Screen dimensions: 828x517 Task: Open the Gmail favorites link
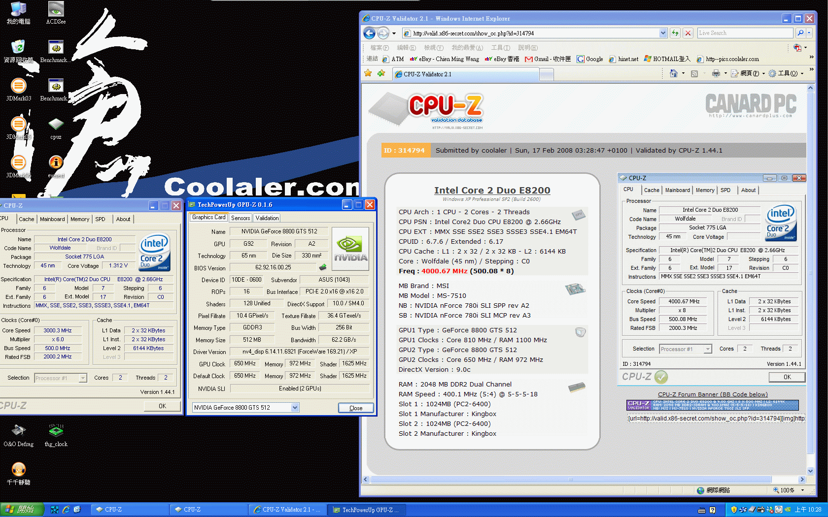pos(548,59)
